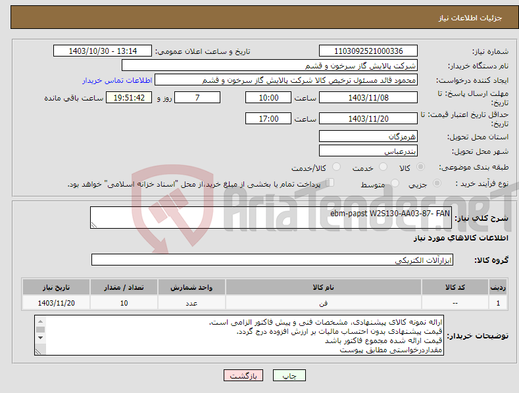Click the item code cell showing --
This screenshot has width=519, height=393.
coord(455,303)
